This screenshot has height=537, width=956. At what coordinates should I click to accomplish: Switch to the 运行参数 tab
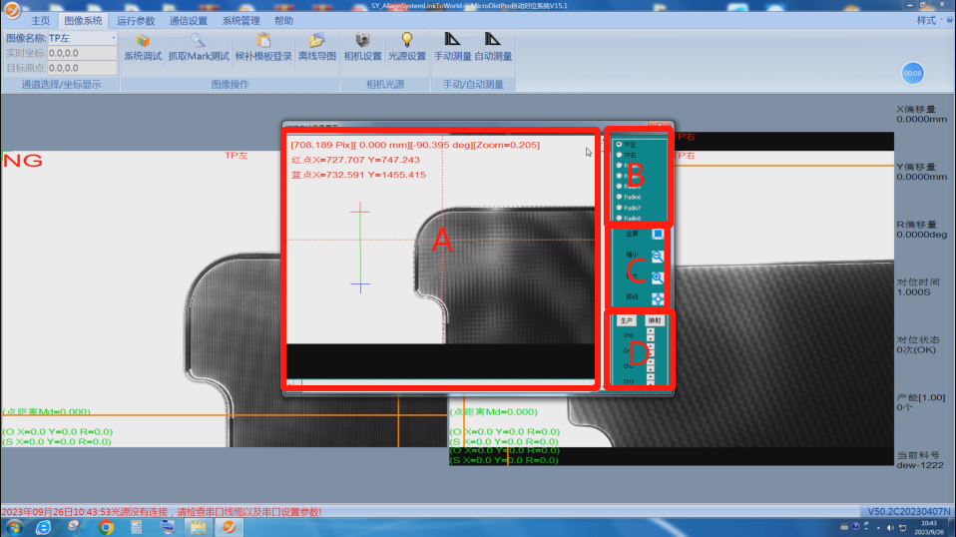pyautogui.click(x=136, y=20)
